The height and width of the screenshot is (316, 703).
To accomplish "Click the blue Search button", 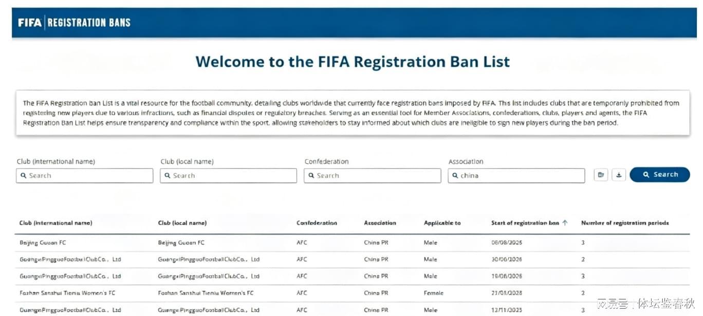I will point(660,175).
